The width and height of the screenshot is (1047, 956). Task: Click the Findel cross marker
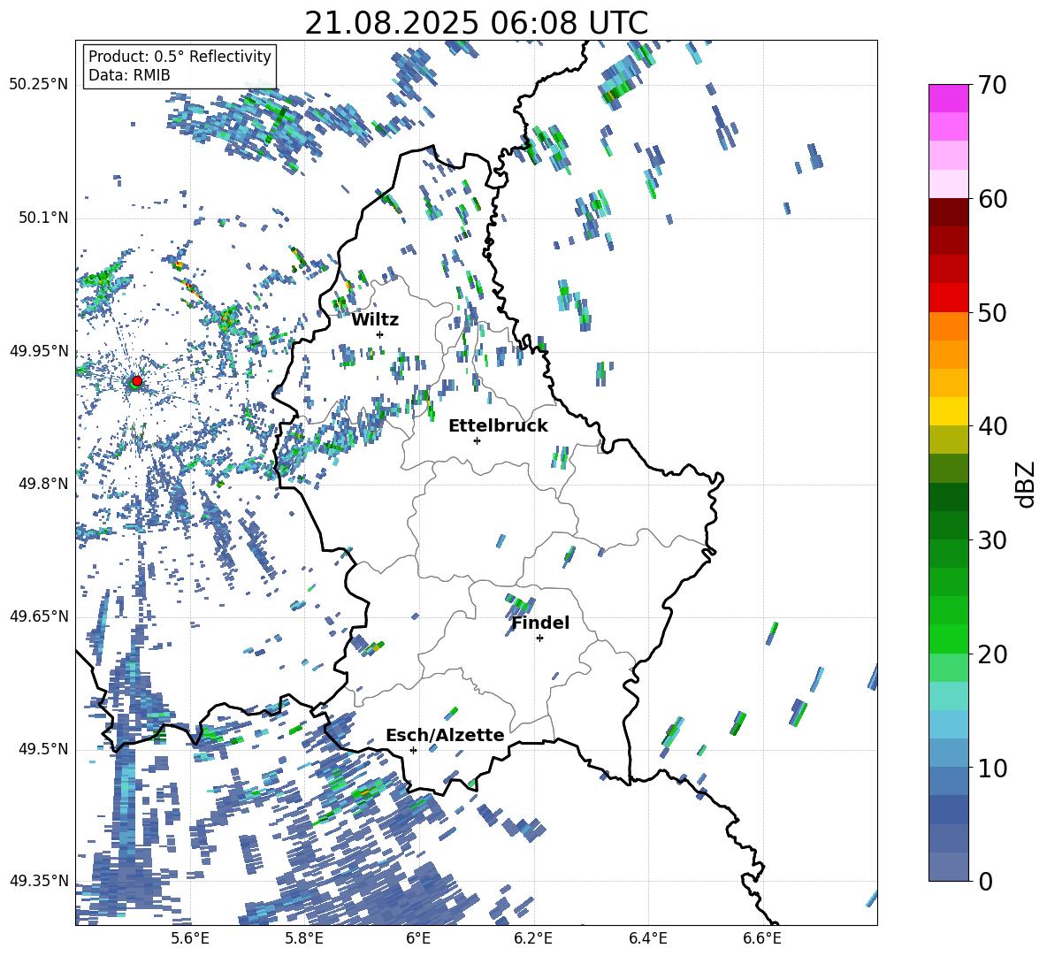click(539, 639)
